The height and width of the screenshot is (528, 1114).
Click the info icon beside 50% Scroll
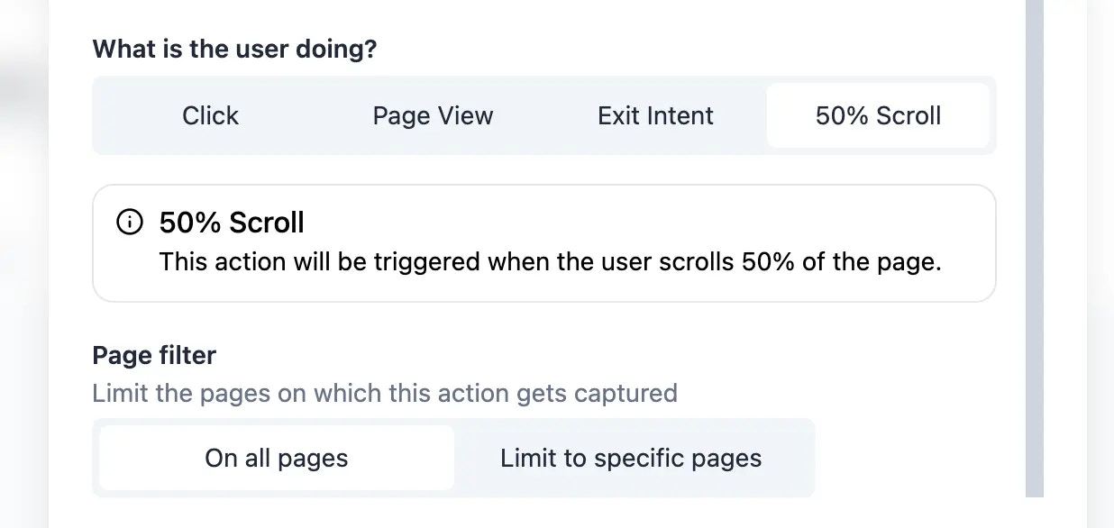(x=132, y=221)
